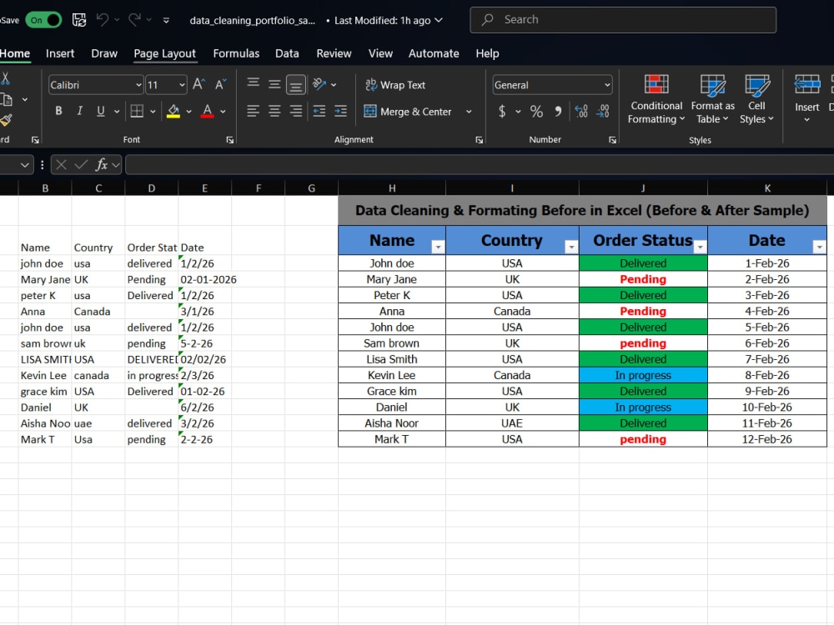
Task: Open the Order Status filter dropdown
Action: 700,247
